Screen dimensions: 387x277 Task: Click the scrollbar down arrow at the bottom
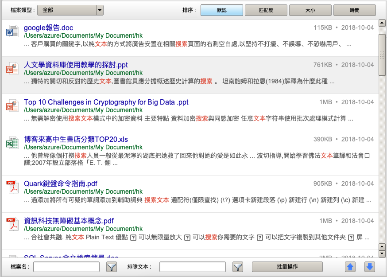click(382, 254)
